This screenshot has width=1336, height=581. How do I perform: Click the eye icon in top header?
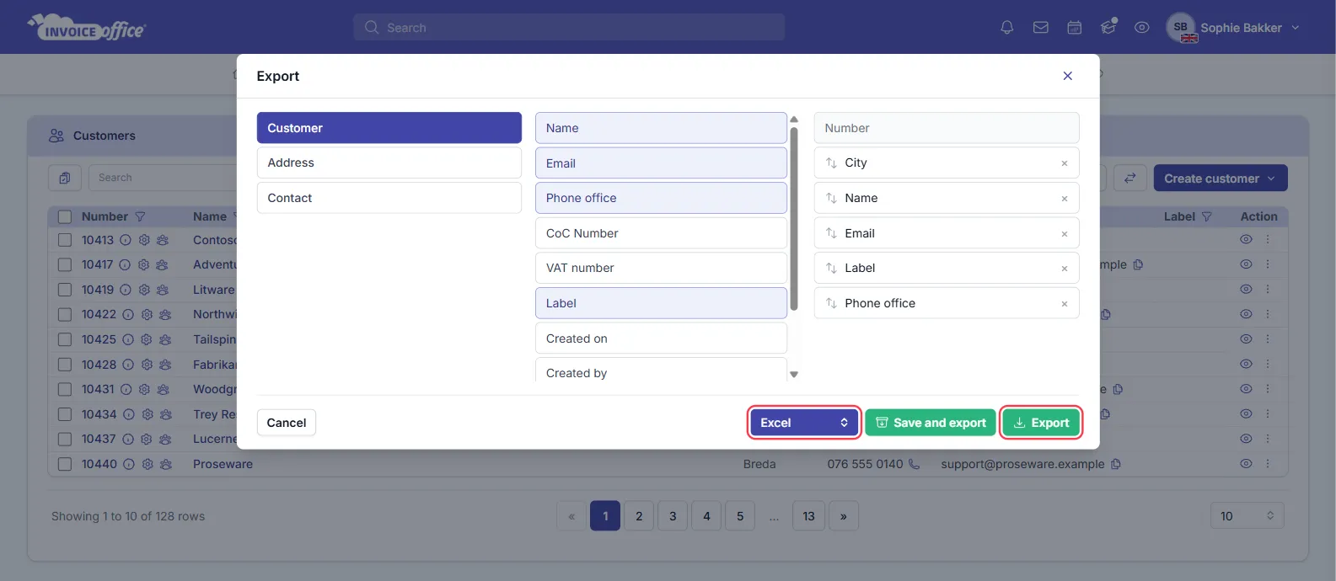click(1142, 28)
